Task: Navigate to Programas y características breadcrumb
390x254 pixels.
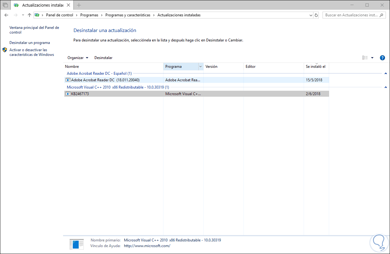Action: pyautogui.click(x=128, y=15)
